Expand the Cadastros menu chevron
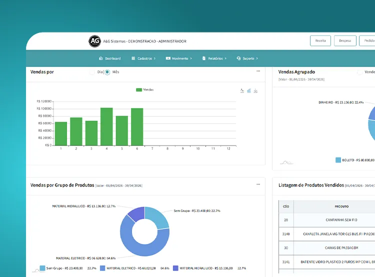This screenshot has width=375, height=277. point(154,58)
